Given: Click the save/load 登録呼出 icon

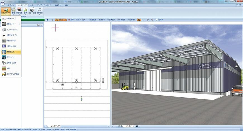Looking at the screenshot, I should (40, 11).
